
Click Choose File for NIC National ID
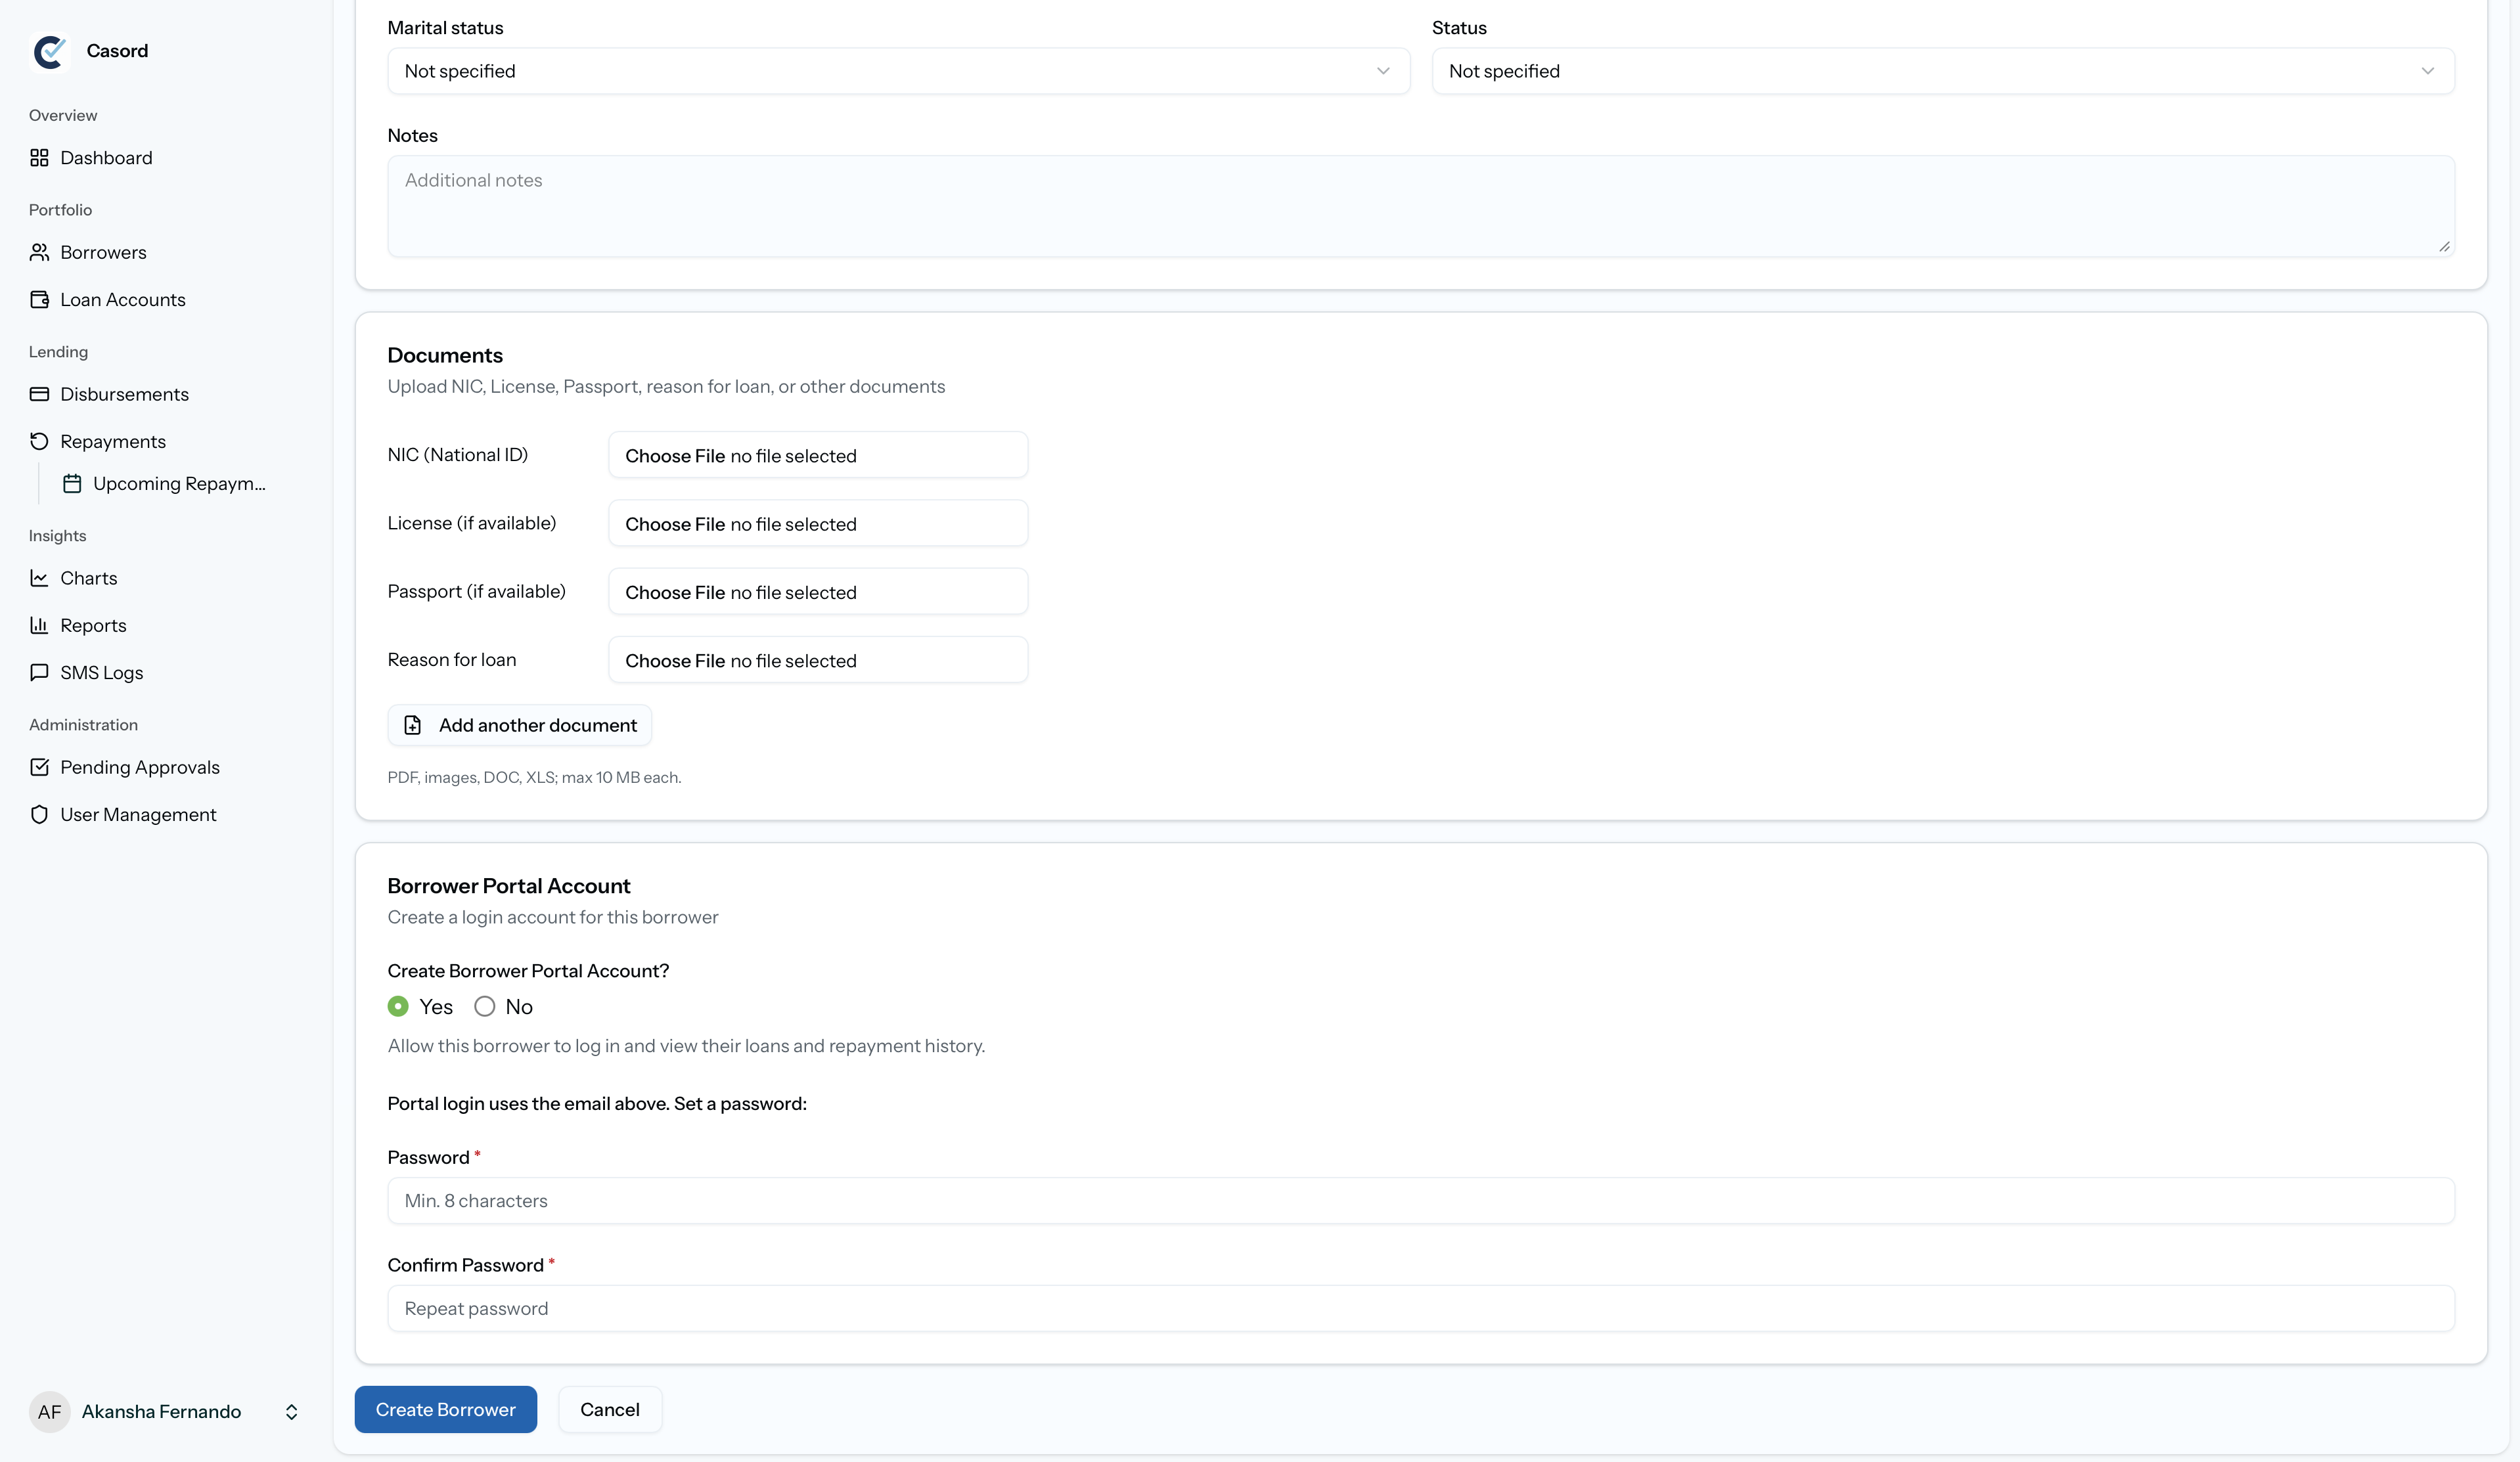[674, 455]
